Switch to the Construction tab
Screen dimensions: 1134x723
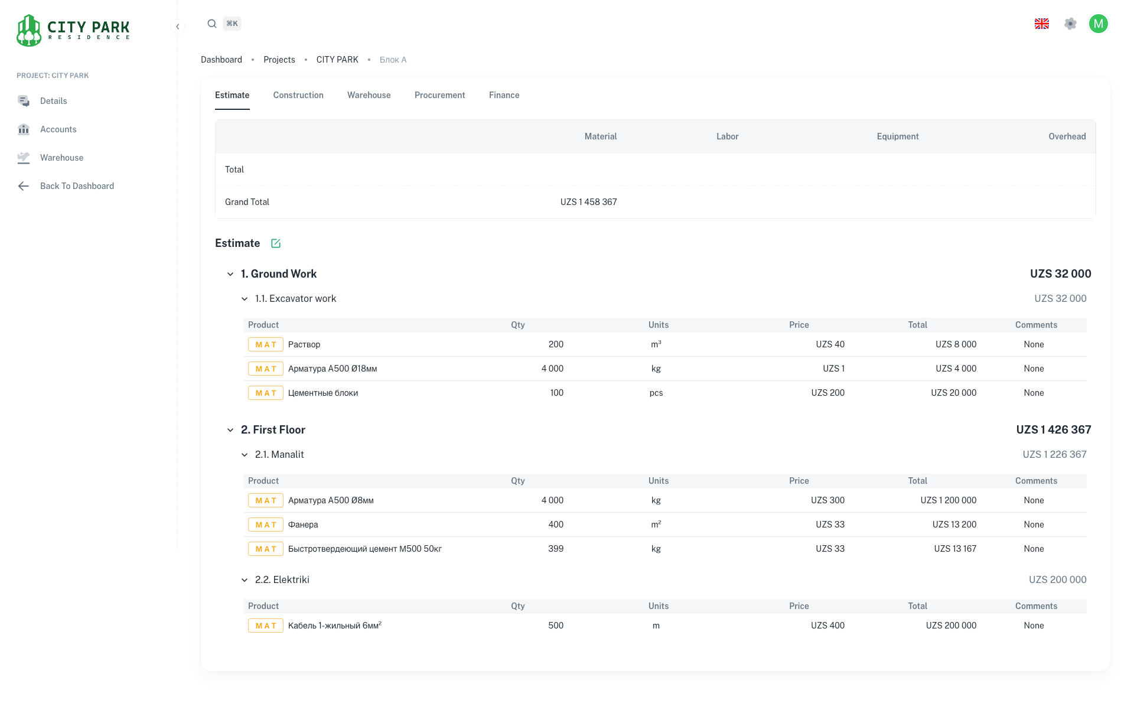[298, 95]
